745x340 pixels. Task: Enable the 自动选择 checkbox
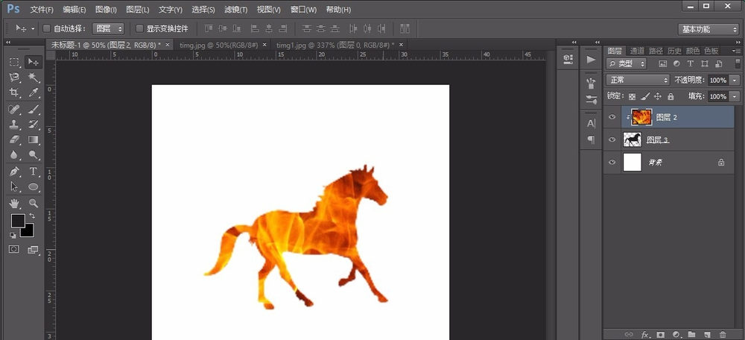pyautogui.click(x=46, y=28)
